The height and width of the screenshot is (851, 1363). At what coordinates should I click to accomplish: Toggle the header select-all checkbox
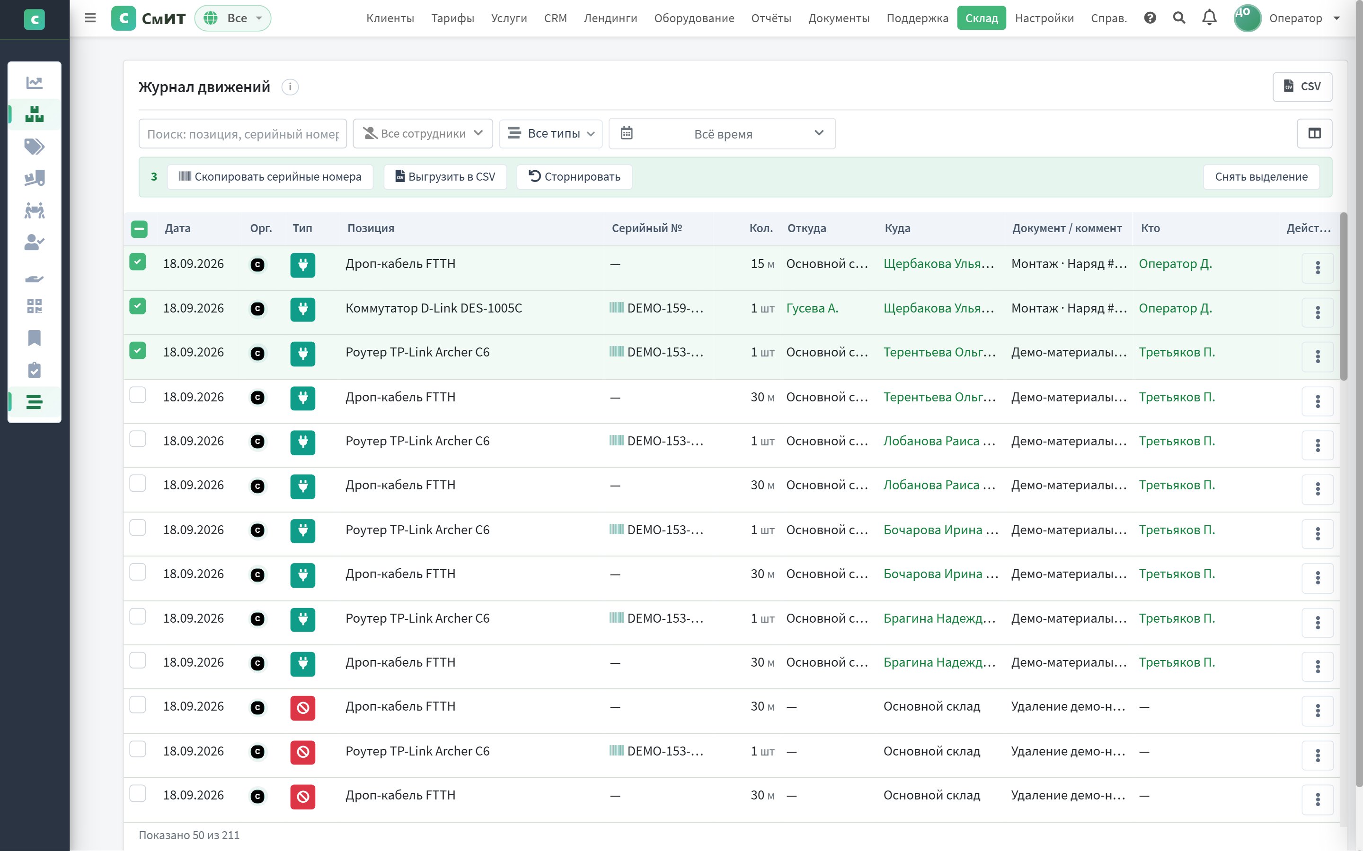click(139, 229)
